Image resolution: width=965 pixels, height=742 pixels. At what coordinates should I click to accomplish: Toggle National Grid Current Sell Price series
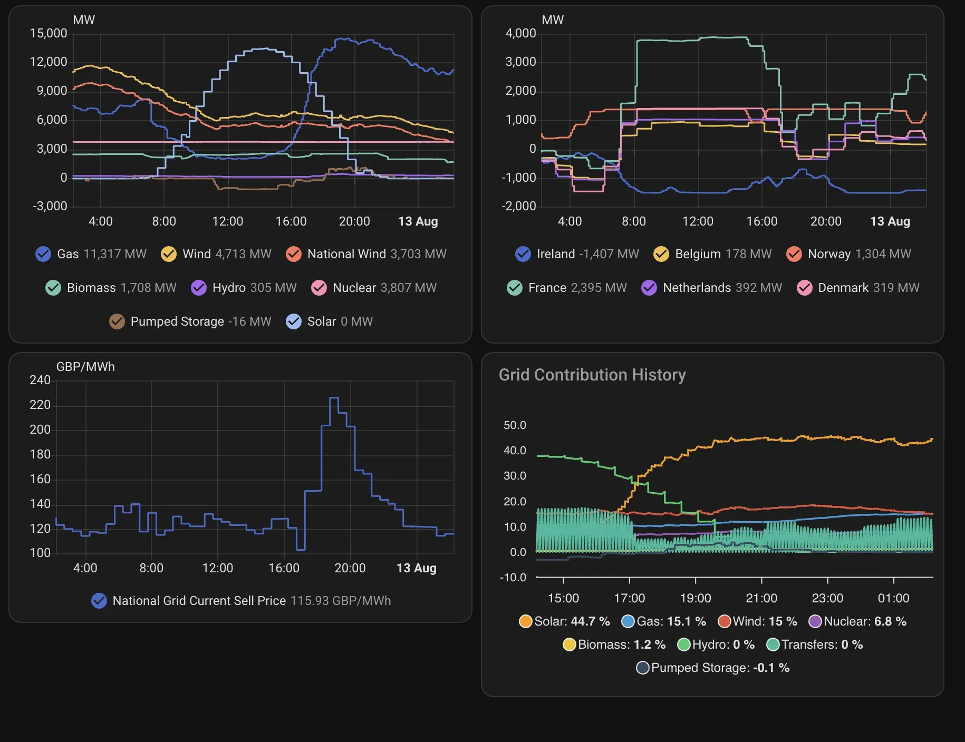click(99, 601)
